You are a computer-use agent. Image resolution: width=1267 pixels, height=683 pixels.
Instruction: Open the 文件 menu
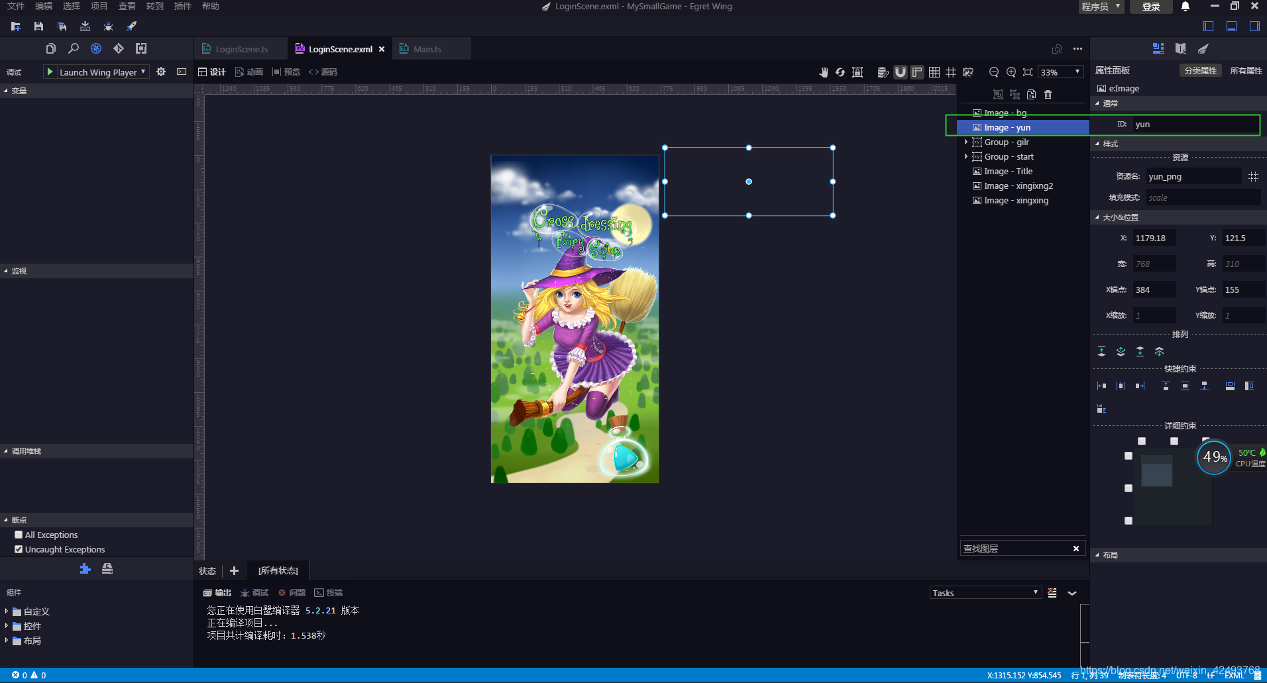[16, 6]
